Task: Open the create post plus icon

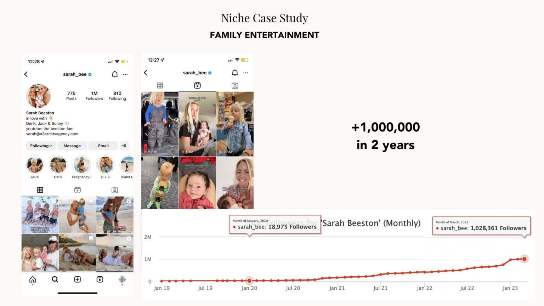Action: [x=77, y=279]
